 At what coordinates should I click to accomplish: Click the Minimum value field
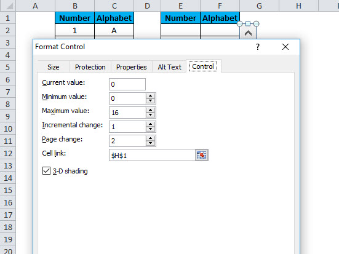coord(127,98)
